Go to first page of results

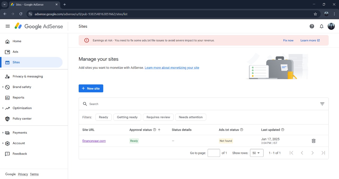click(x=291, y=153)
